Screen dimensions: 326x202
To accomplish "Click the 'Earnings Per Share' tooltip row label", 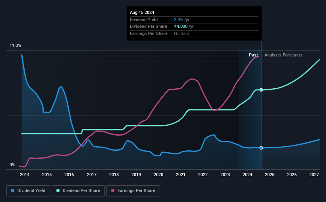I will coord(149,33).
